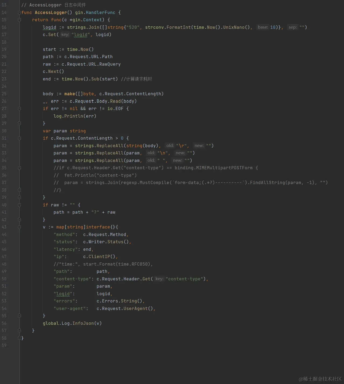This screenshot has width=344, height=384.
Task: Collapse the return func fold marker on line 15
Action: tap(19, 20)
